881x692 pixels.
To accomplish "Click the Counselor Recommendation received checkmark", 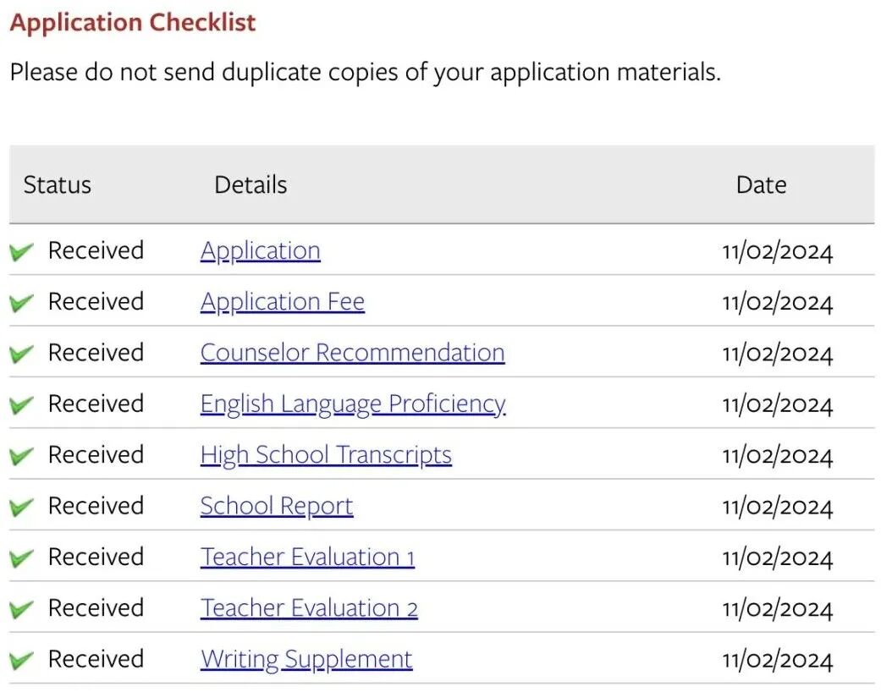I will 22,354.
